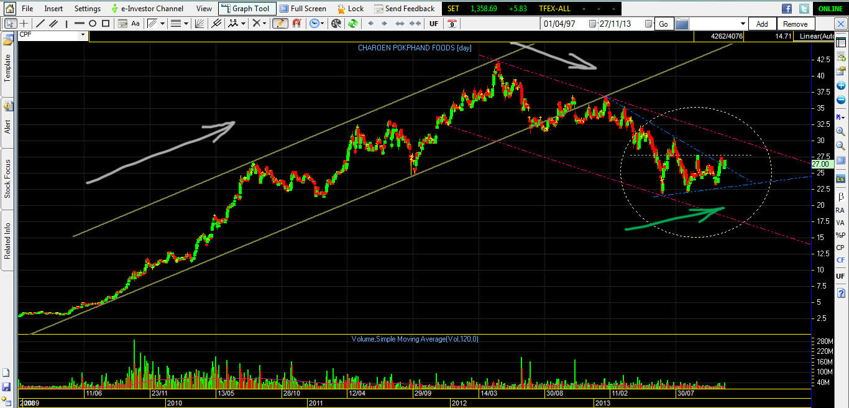Choose the rectangle drawing tool
The image size is (849, 408).
[106, 24]
